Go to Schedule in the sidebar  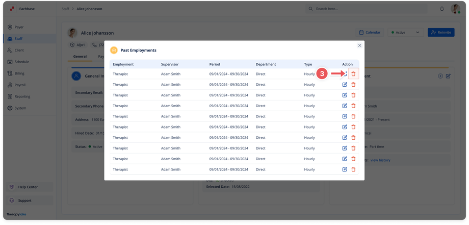(21, 62)
